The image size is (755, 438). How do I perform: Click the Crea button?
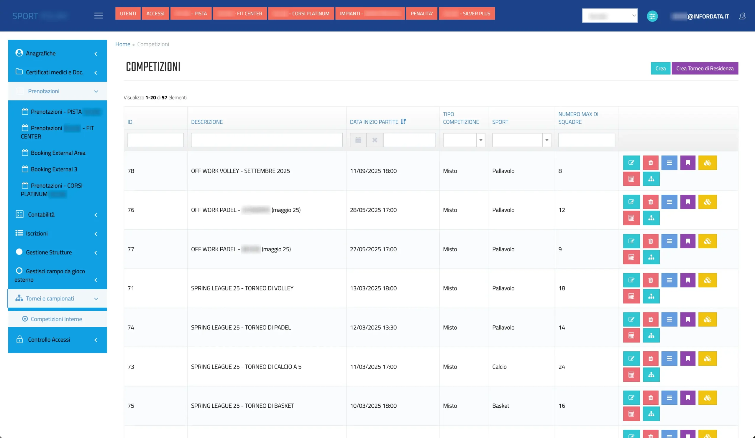(660, 69)
